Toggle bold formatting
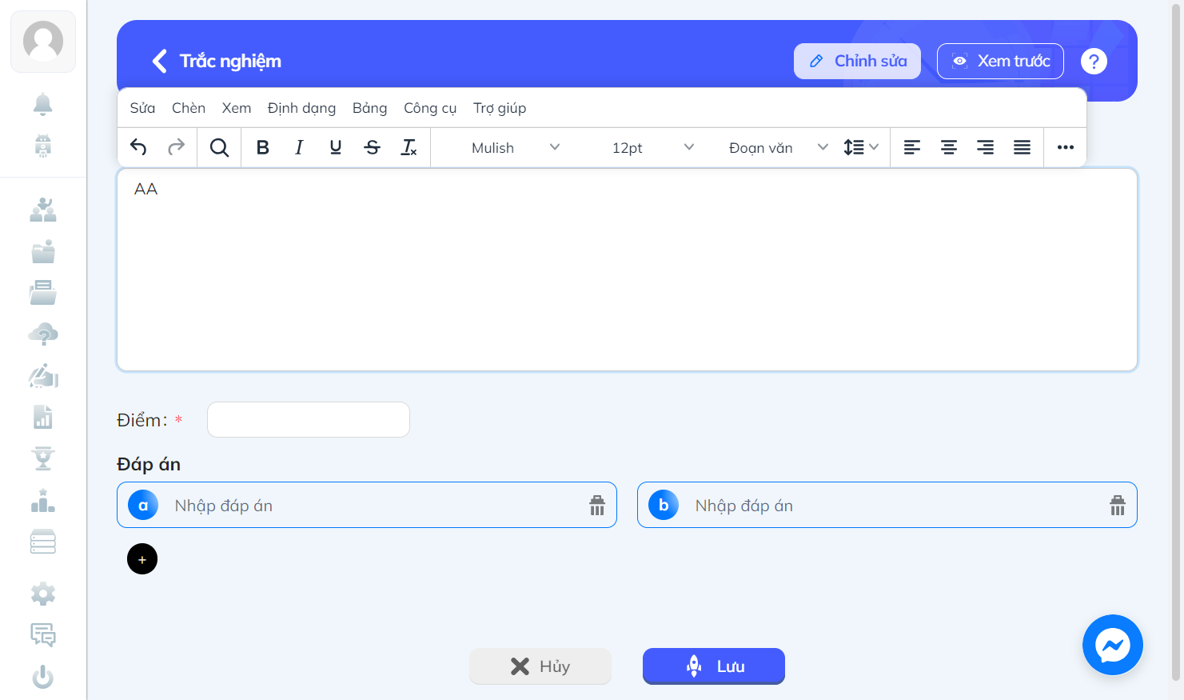Screen dimensions: 1184x700 [262, 147]
